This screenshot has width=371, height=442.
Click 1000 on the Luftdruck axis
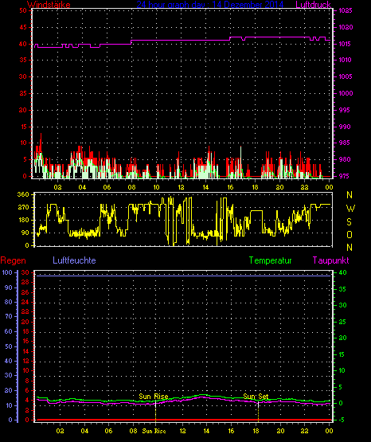pos(346,93)
